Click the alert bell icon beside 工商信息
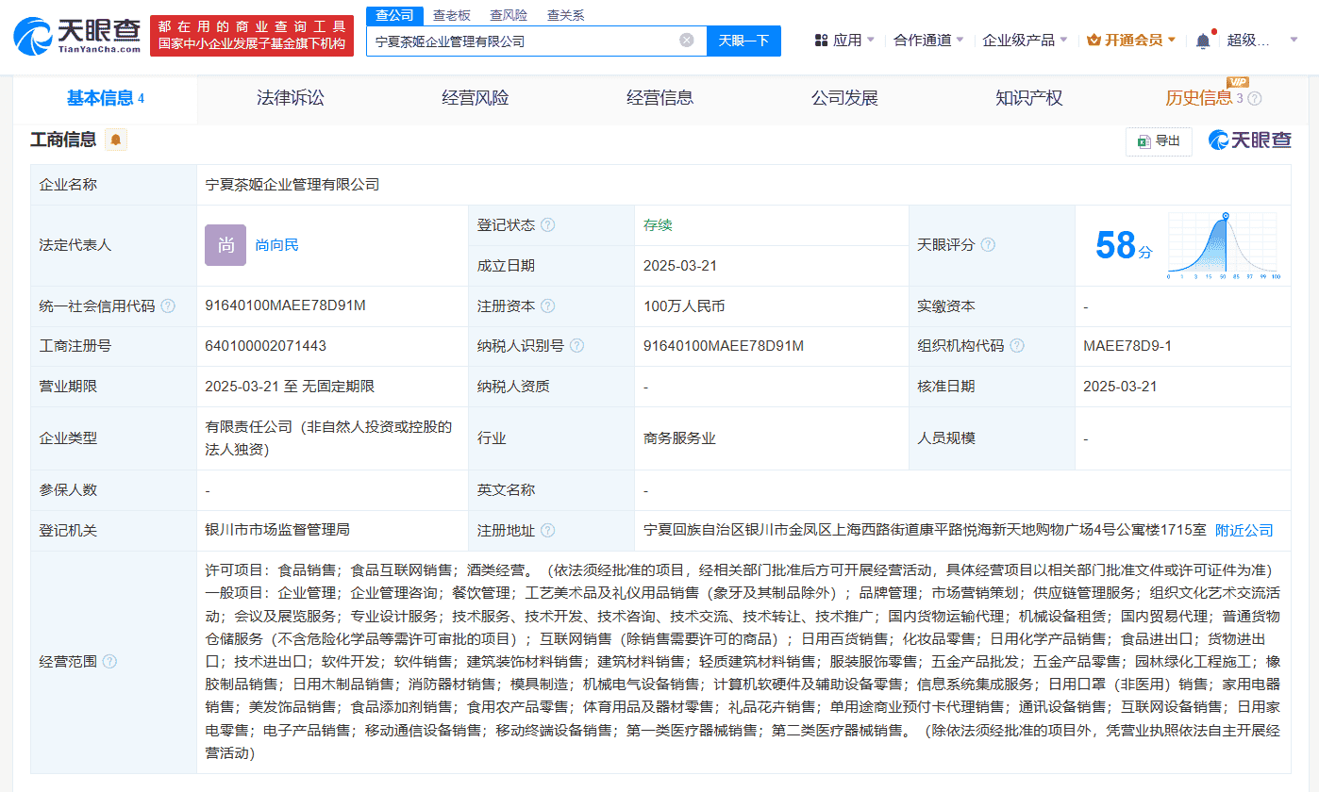Viewport: 1319px width, 792px height. click(x=114, y=140)
